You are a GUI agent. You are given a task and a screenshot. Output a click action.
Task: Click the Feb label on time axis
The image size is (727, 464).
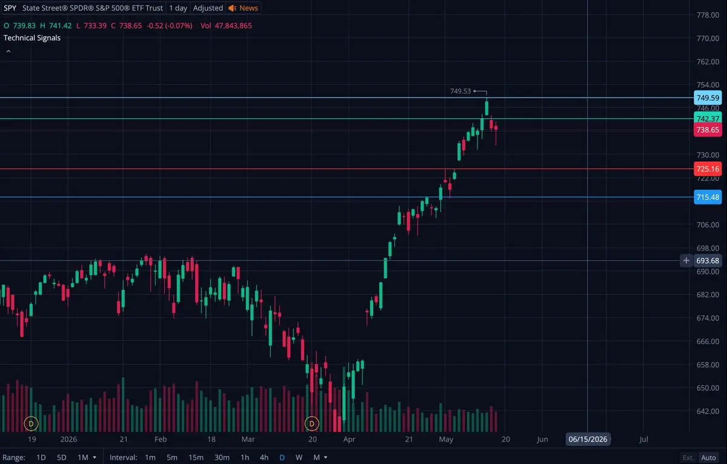tap(161, 439)
